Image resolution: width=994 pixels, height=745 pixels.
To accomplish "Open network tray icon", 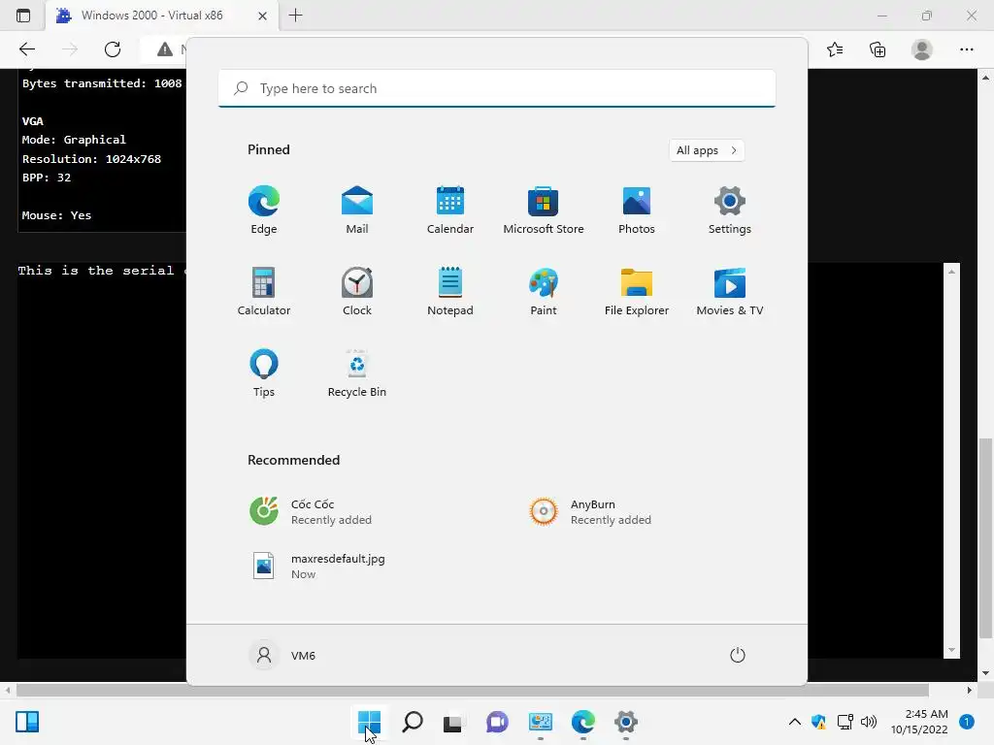I will [845, 722].
